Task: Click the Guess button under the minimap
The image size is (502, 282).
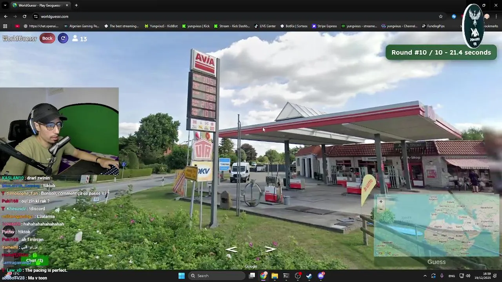Action: pyautogui.click(x=437, y=262)
